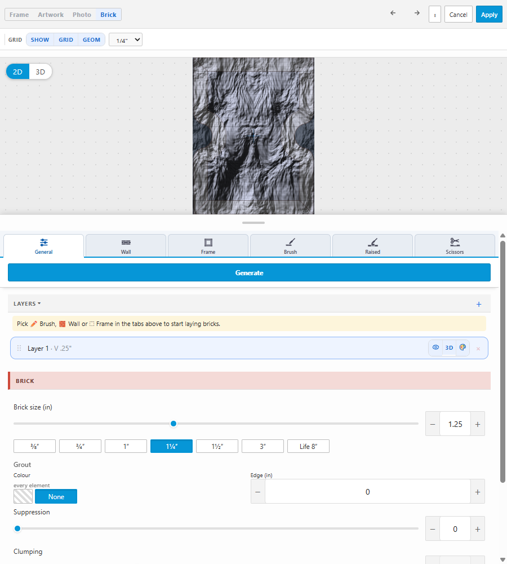This screenshot has width=507, height=564.
Task: Decrease suppression value with minus button
Action: [433, 529]
